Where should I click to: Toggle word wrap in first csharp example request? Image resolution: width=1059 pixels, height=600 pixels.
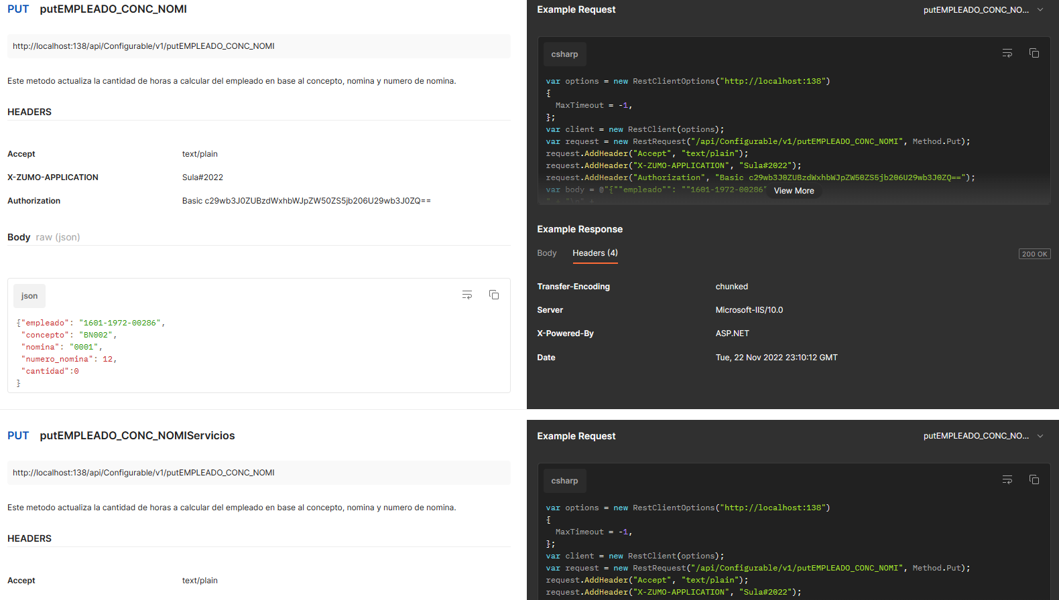tap(1007, 54)
